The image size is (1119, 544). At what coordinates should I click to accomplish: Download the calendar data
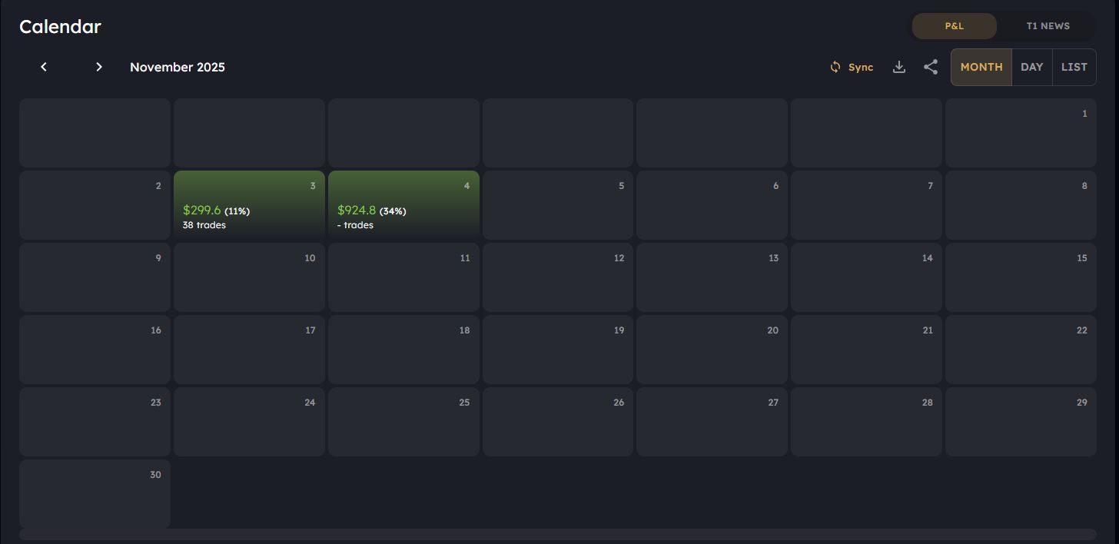tap(899, 67)
